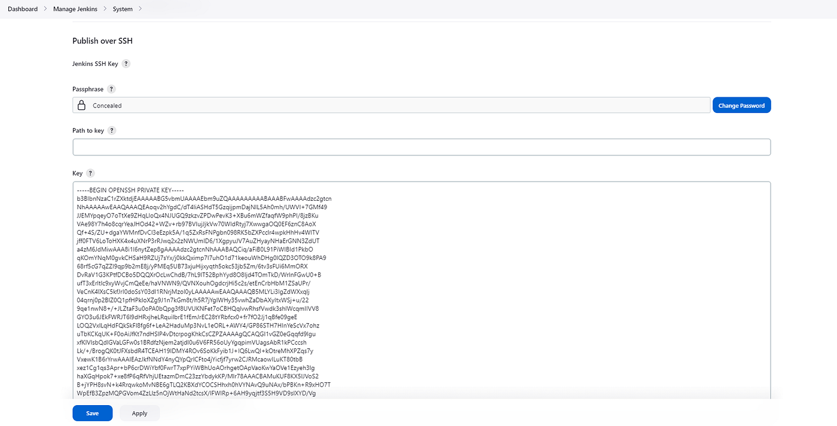Click key line starting with WpEfB3ZpzMQPGVom4ZzLIz5nOj
The width and height of the screenshot is (837, 426).
pos(197,393)
